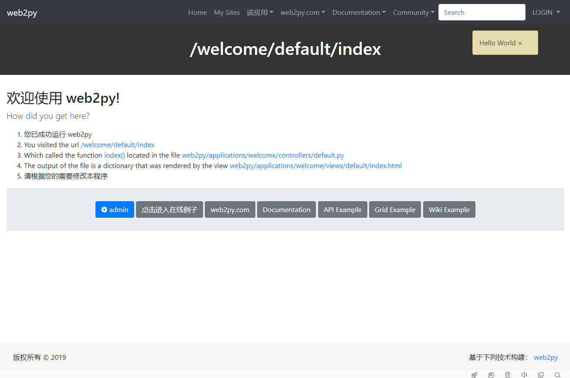
Task: Click the gear admin button
Action: point(115,209)
